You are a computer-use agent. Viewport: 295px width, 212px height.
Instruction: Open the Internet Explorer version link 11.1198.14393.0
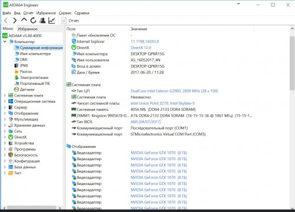pyautogui.click(x=145, y=41)
